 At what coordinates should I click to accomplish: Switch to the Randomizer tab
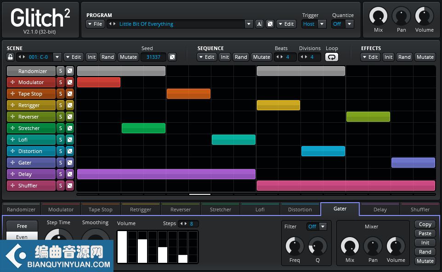click(21, 210)
